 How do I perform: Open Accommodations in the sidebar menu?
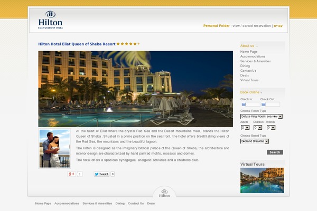click(253, 56)
